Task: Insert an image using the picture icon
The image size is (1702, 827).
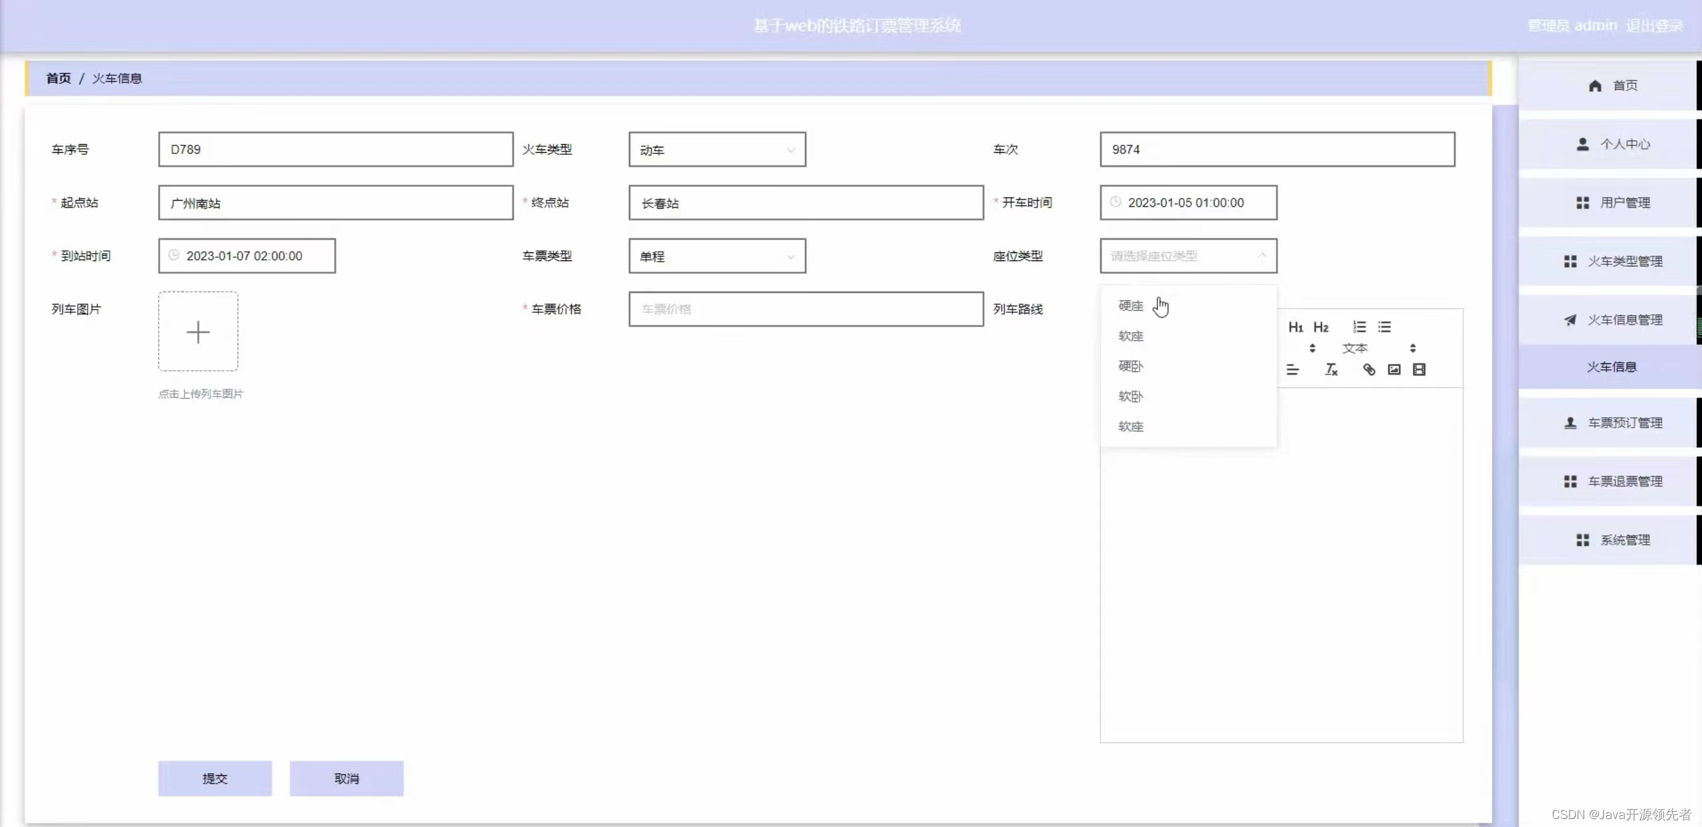Action: pos(1394,369)
